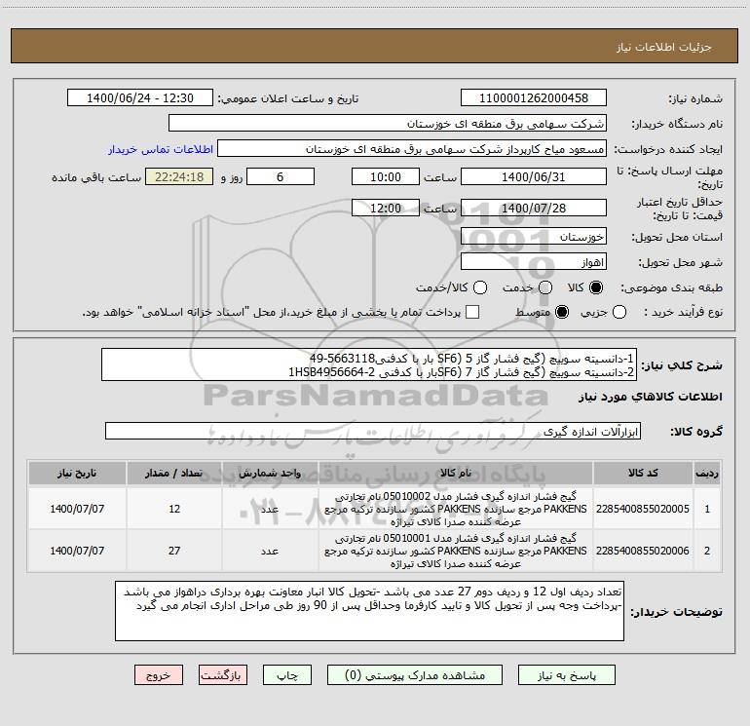Click quantity cell showing 27
Viewport: 750px width, 726px height.
(x=174, y=551)
